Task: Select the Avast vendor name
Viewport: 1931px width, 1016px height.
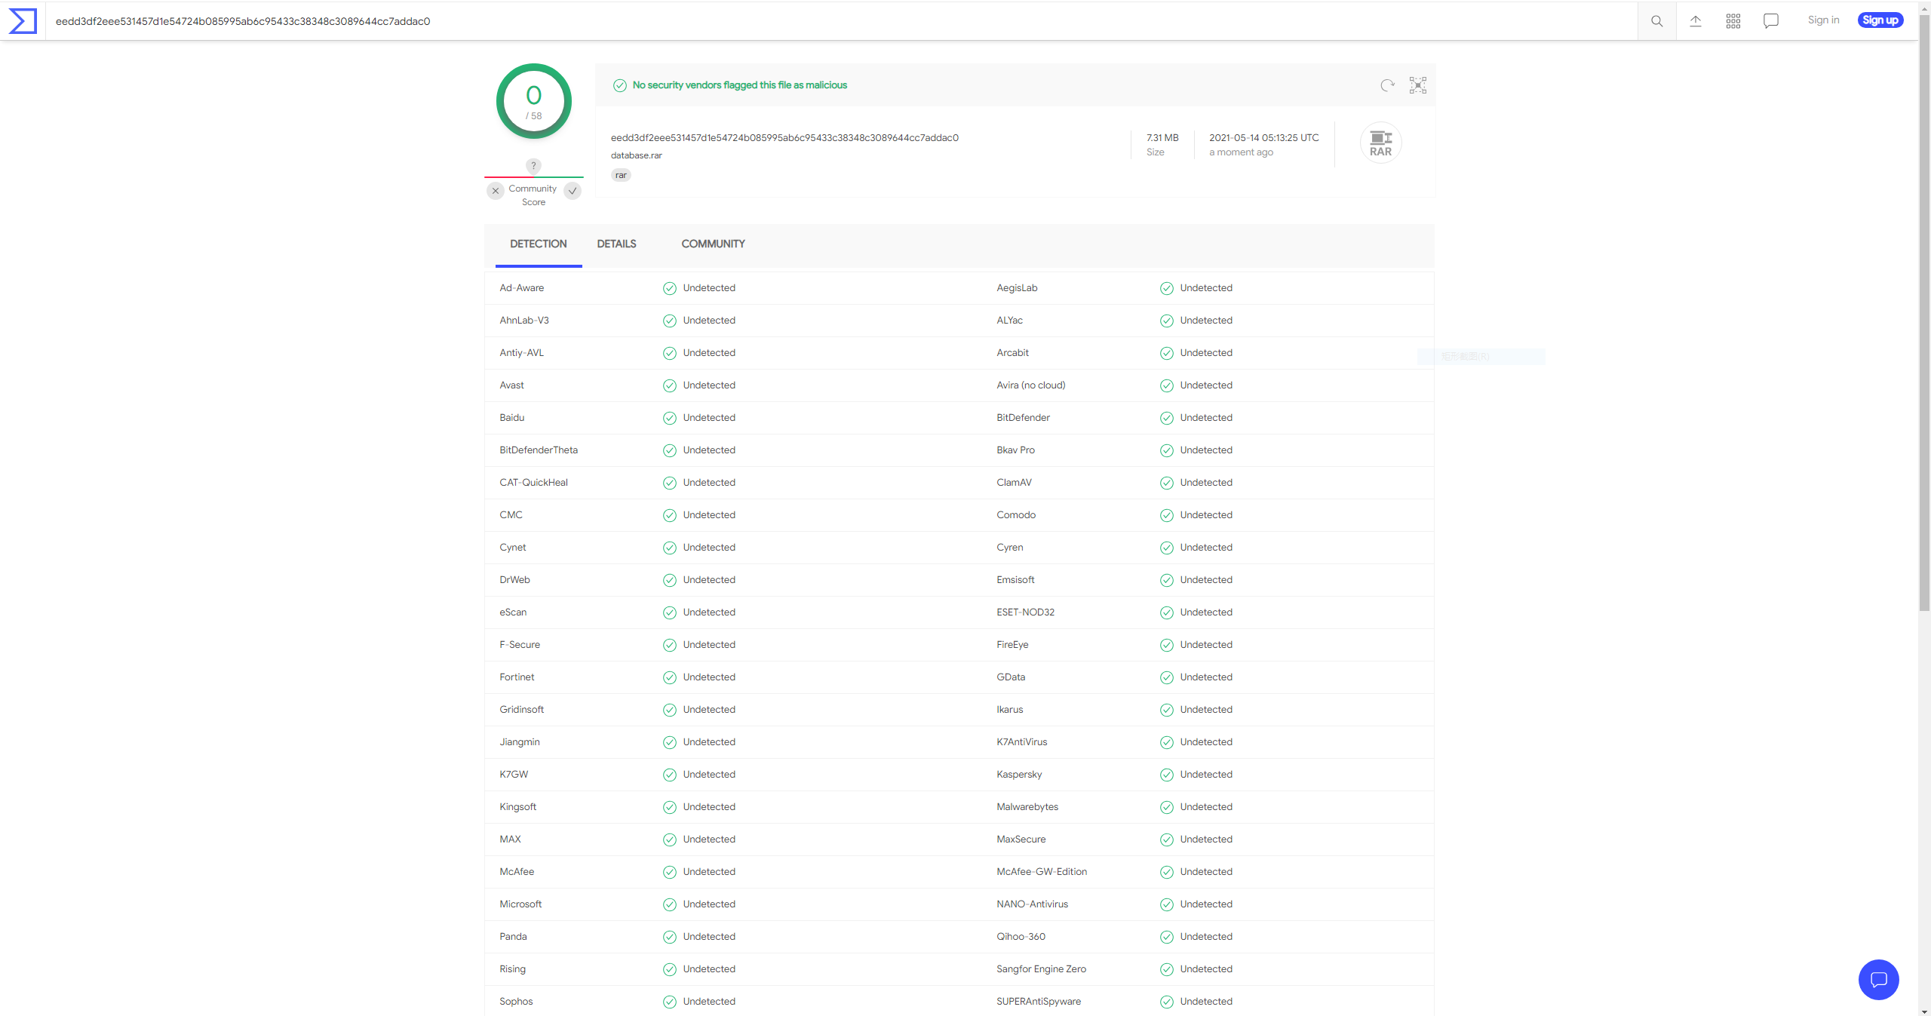Action: 511,385
